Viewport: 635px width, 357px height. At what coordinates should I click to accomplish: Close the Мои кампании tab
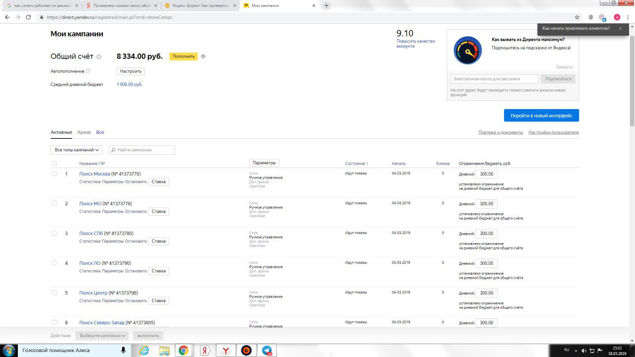point(315,5)
